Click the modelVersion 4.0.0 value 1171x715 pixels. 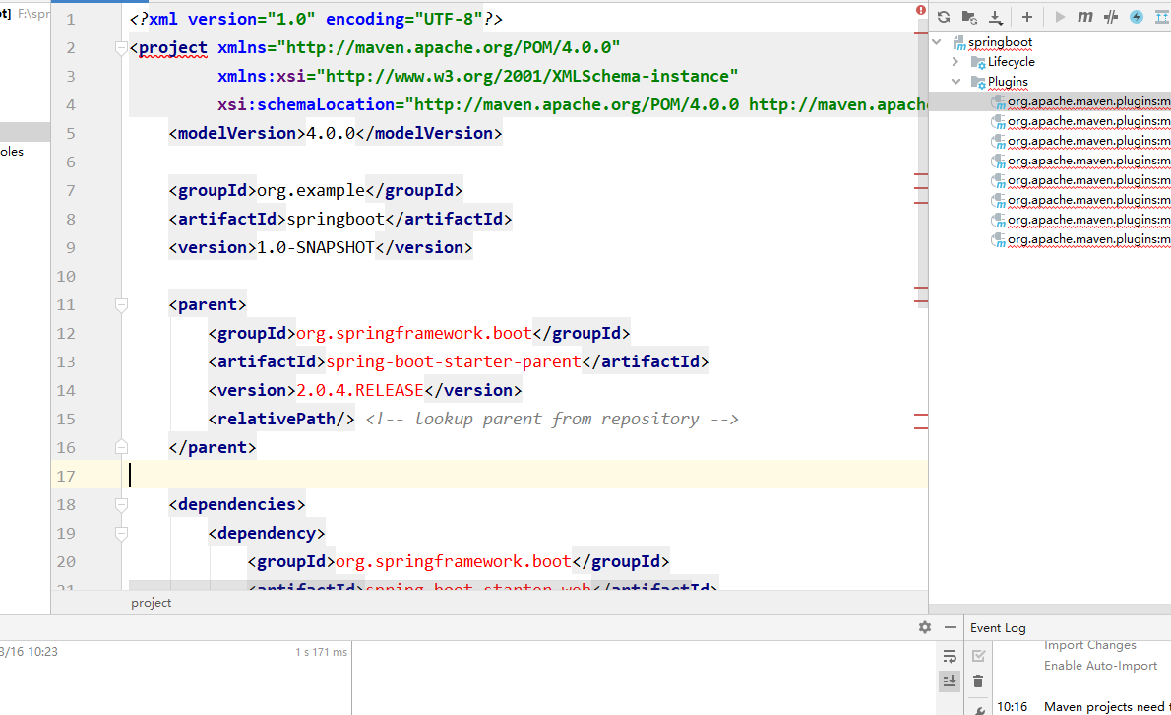331,134
